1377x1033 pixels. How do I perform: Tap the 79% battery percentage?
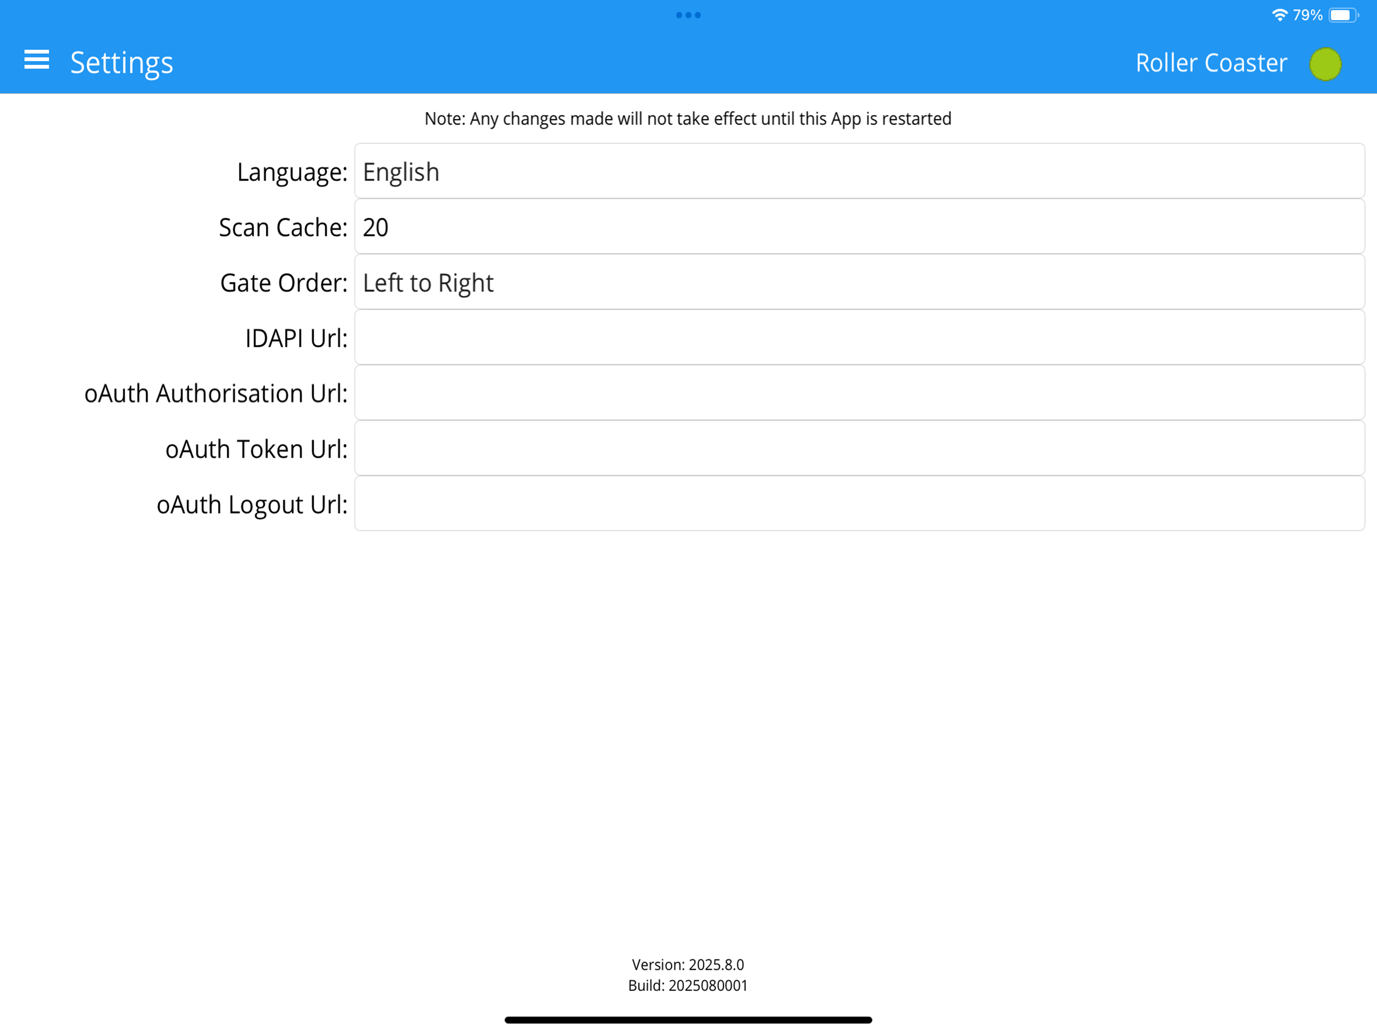point(1307,15)
